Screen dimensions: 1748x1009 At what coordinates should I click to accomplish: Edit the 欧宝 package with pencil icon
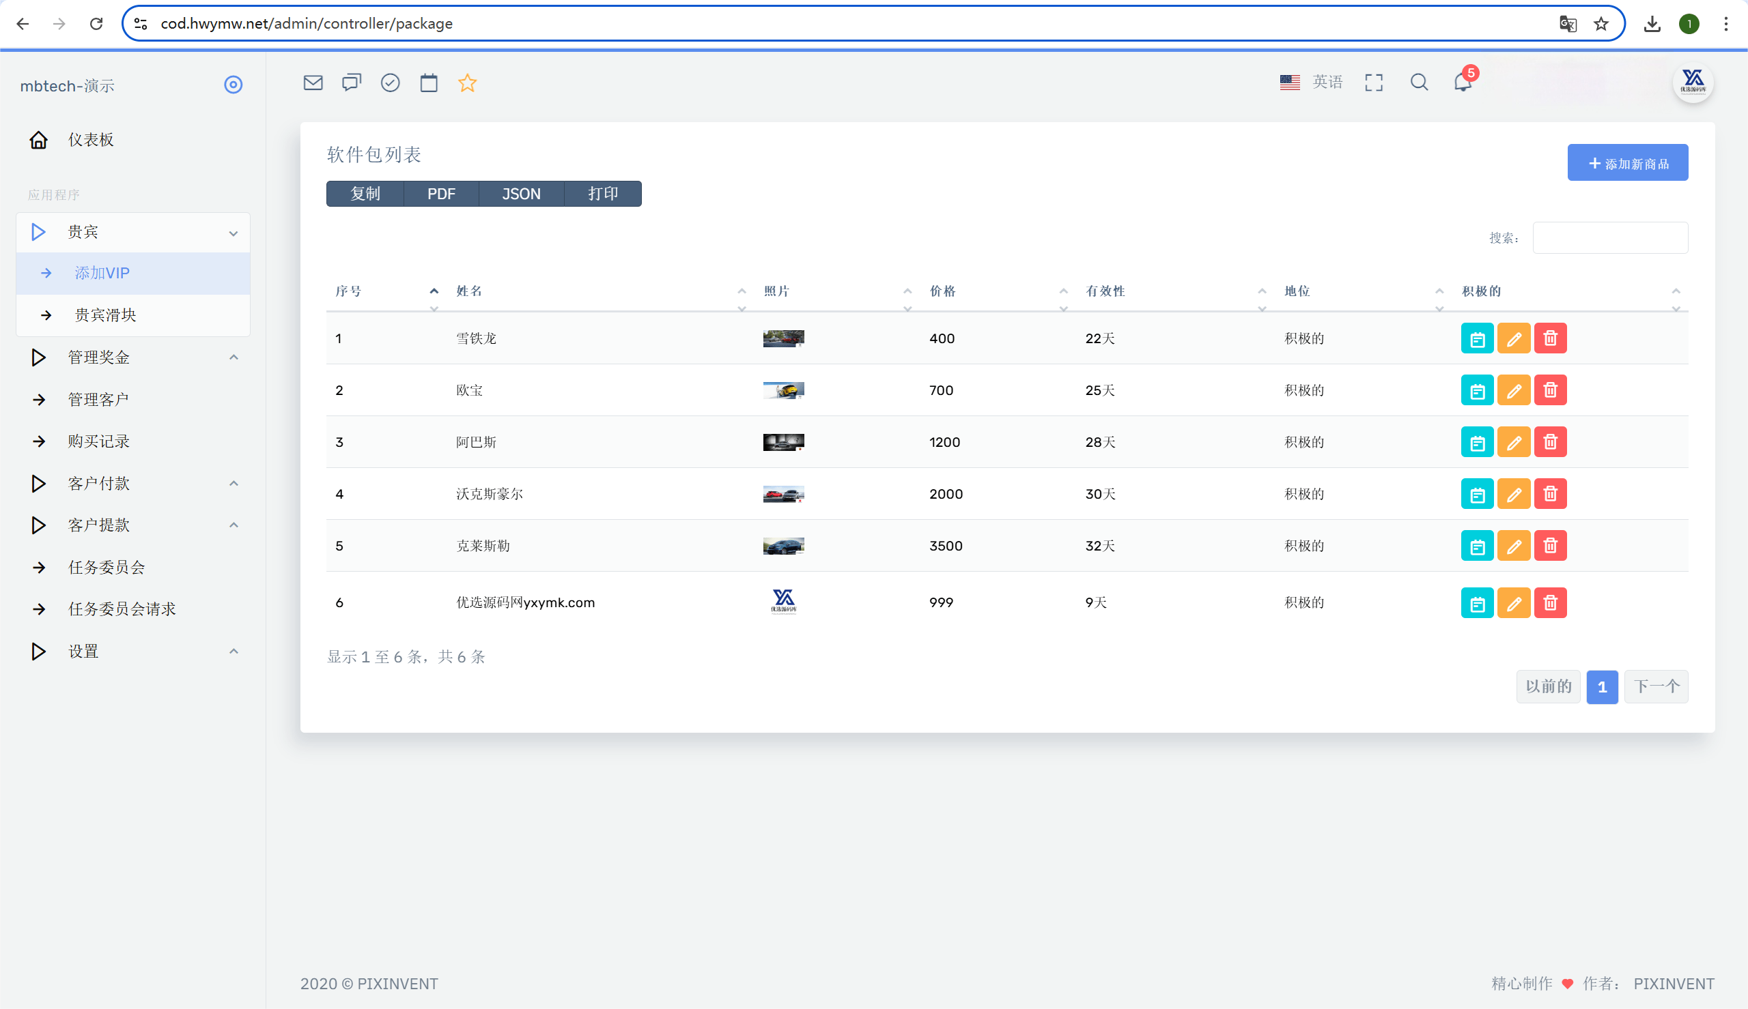point(1514,390)
